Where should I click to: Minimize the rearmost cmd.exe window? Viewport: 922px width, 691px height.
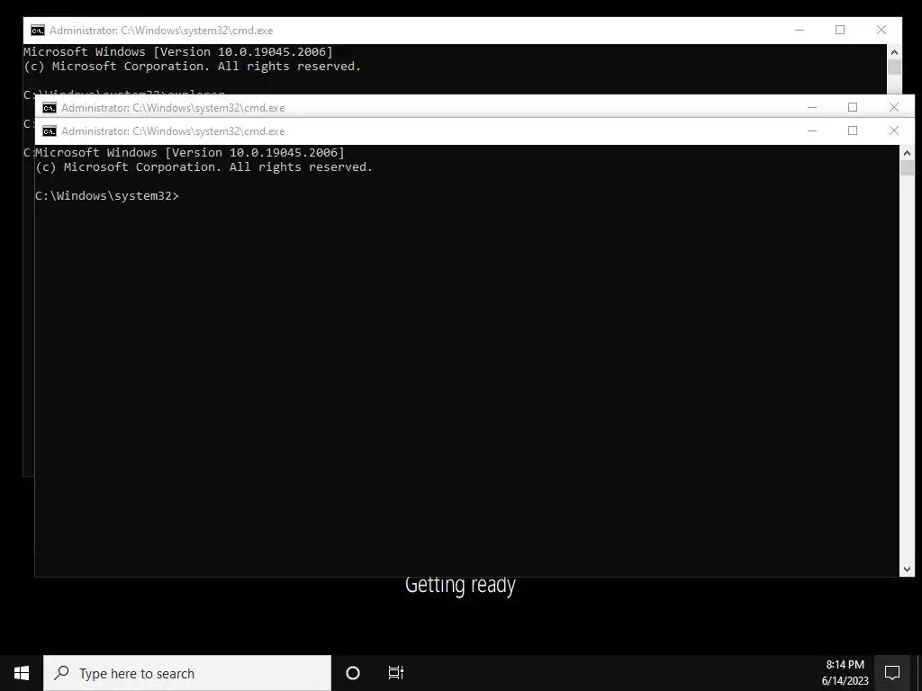pyautogui.click(x=800, y=30)
